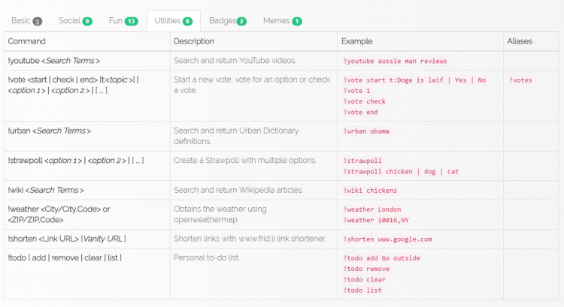
Task: Click the www.frid.li link shortener description
Action: coord(250,239)
